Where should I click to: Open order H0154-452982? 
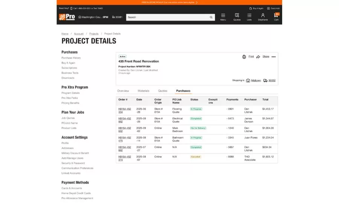(x=125, y=120)
